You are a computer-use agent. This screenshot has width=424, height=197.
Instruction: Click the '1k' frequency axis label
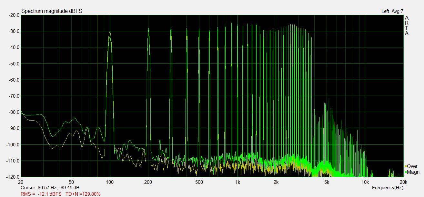[237, 182]
